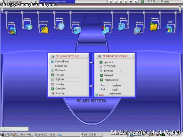Image resolution: width=183 pixels, height=137 pixels.
Task: Switch to the '23. Robbie Will...' taskbar button
Action: (23, 135)
